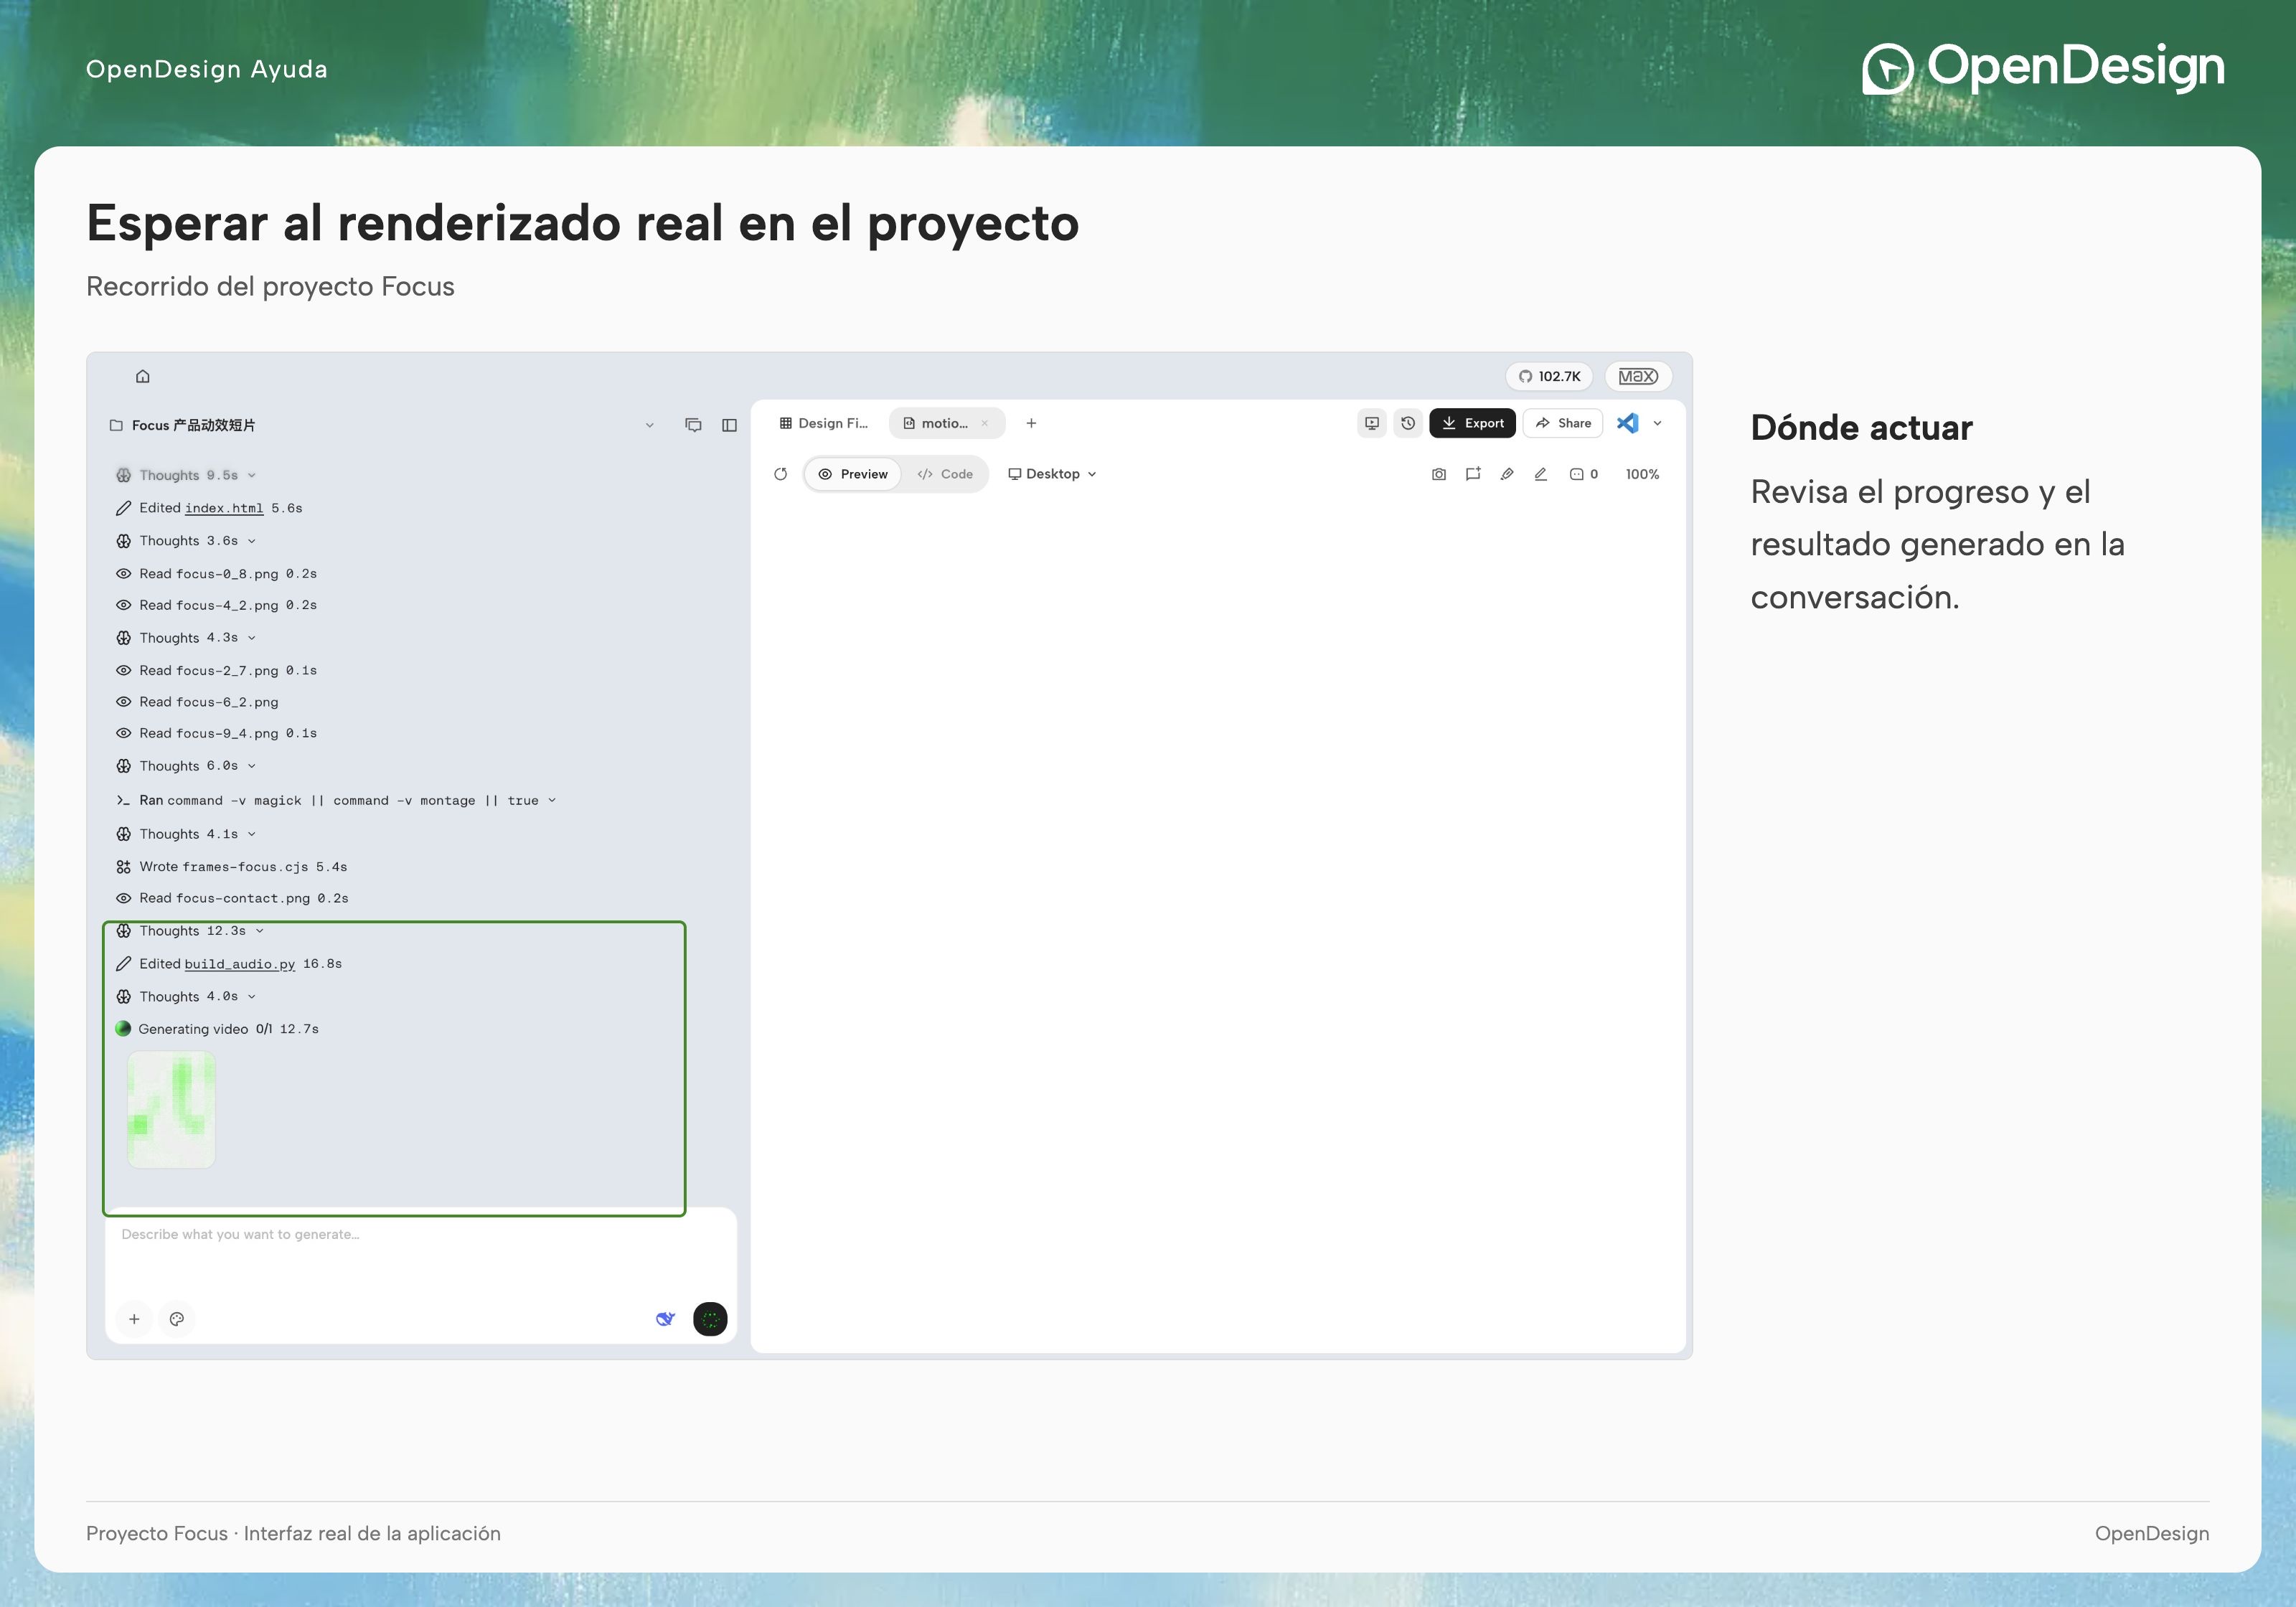Click the reload preview icon
The height and width of the screenshot is (1607, 2296).
(781, 474)
